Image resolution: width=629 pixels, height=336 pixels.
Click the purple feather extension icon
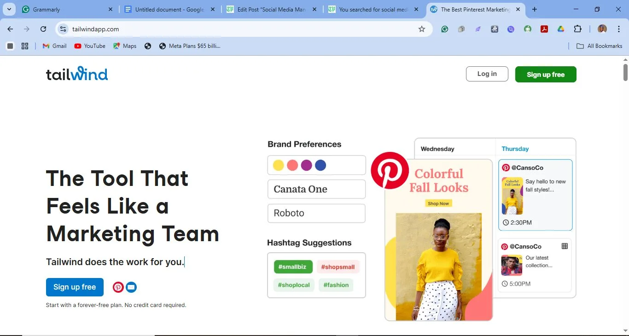[x=478, y=29]
